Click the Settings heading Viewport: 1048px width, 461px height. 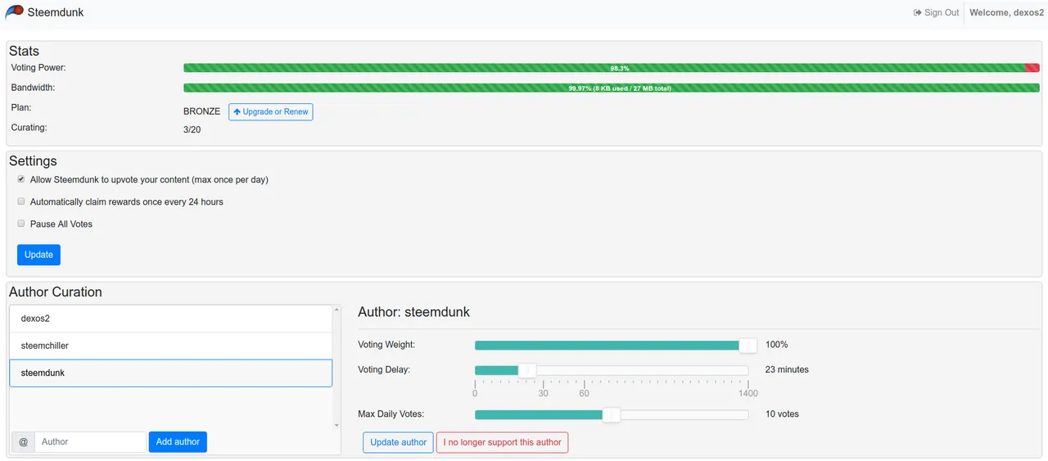(x=33, y=161)
